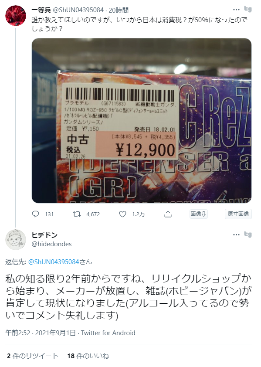
Task: Open the more options ellipsis on top tweet
Action: tap(237, 10)
